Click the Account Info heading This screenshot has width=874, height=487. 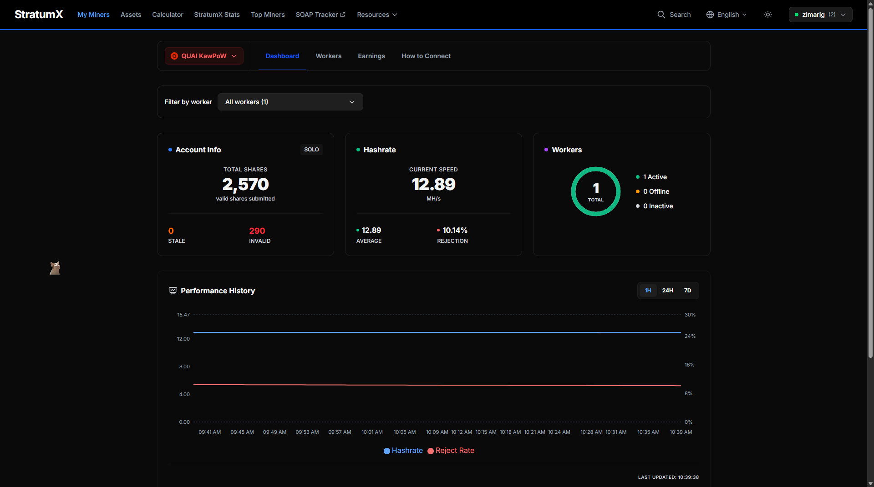click(x=198, y=150)
